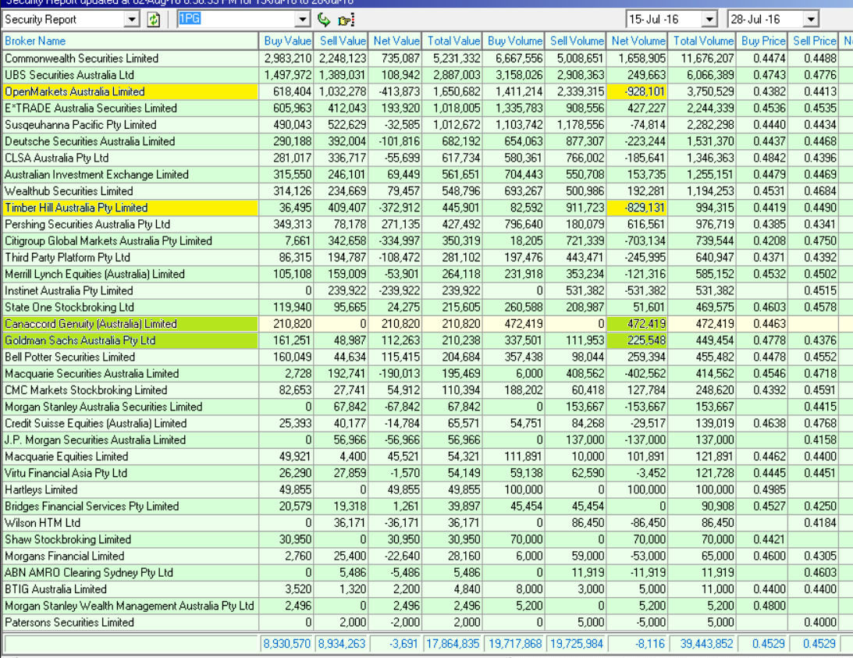
Task: Select Australian Investment Exchange Limited broker
Action: (96, 175)
